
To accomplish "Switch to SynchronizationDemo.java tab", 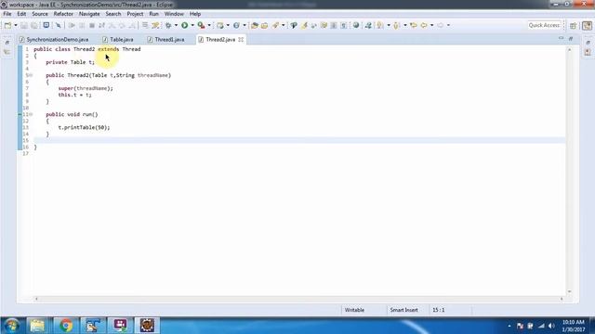I will click(54, 39).
